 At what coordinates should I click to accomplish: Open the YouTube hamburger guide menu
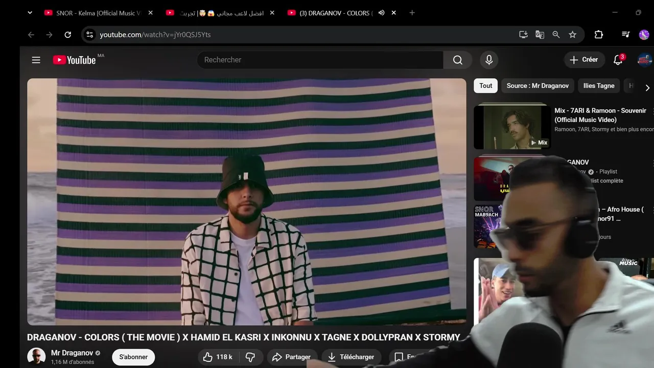pyautogui.click(x=36, y=60)
